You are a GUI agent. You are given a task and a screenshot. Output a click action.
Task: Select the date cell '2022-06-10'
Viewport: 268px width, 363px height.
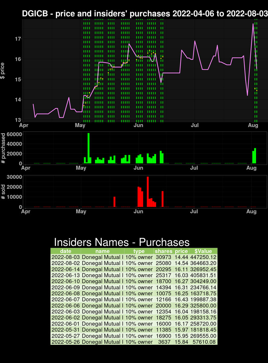pyautogui.click(x=66, y=281)
